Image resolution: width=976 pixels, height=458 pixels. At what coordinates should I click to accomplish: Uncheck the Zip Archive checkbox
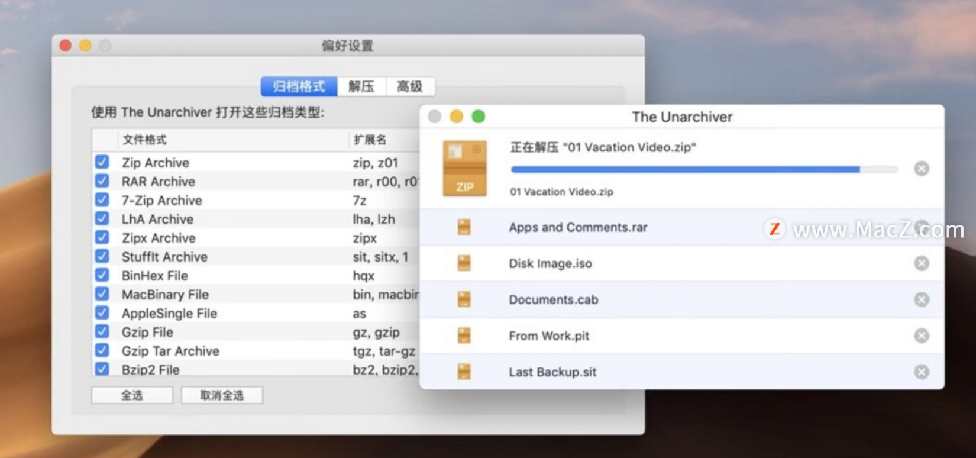tap(102, 162)
